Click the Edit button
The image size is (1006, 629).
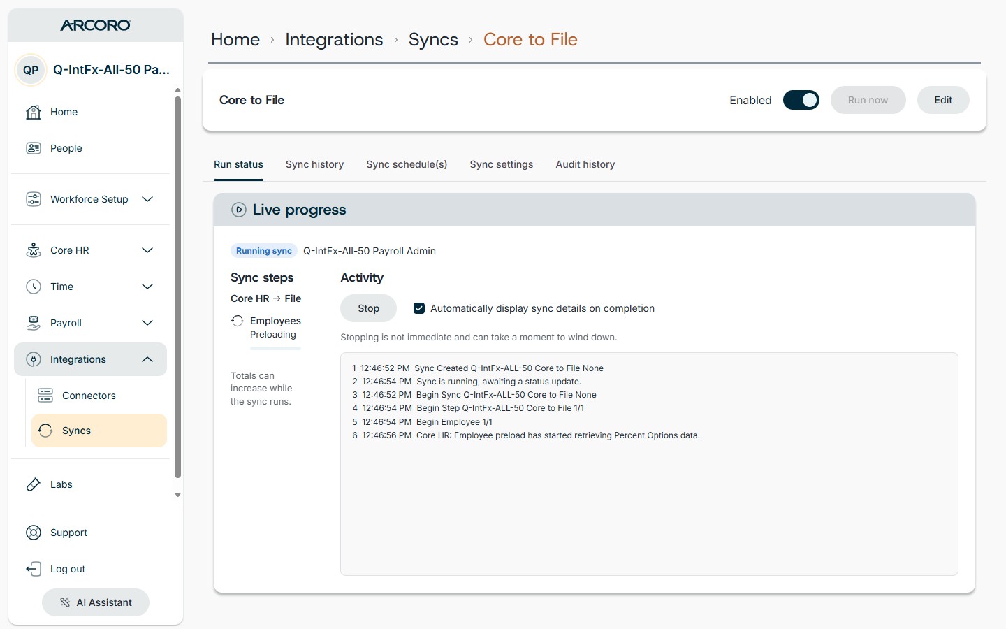coord(943,100)
